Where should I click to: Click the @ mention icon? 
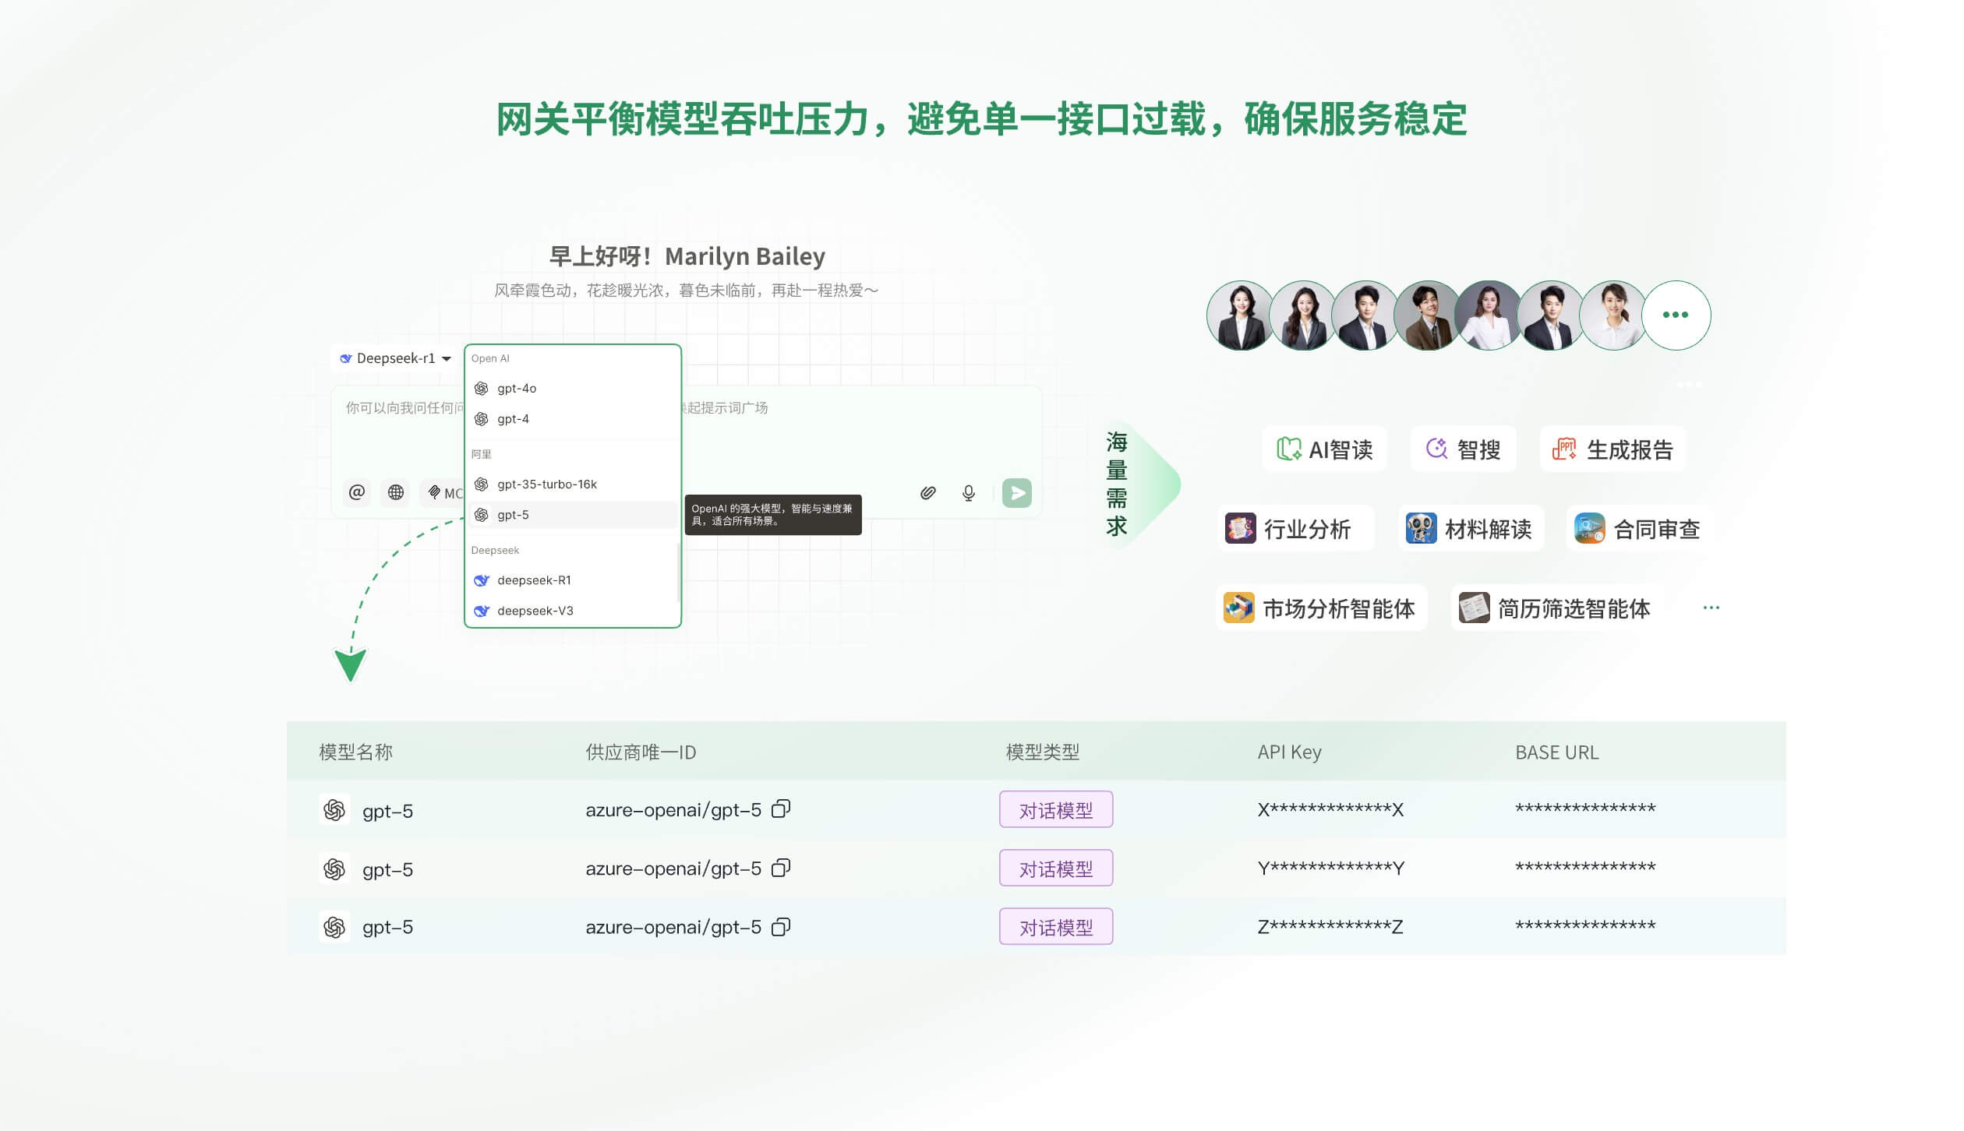356,492
